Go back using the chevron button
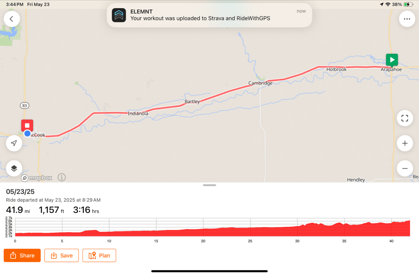Screen dimensions: 419x275 point(11,19)
